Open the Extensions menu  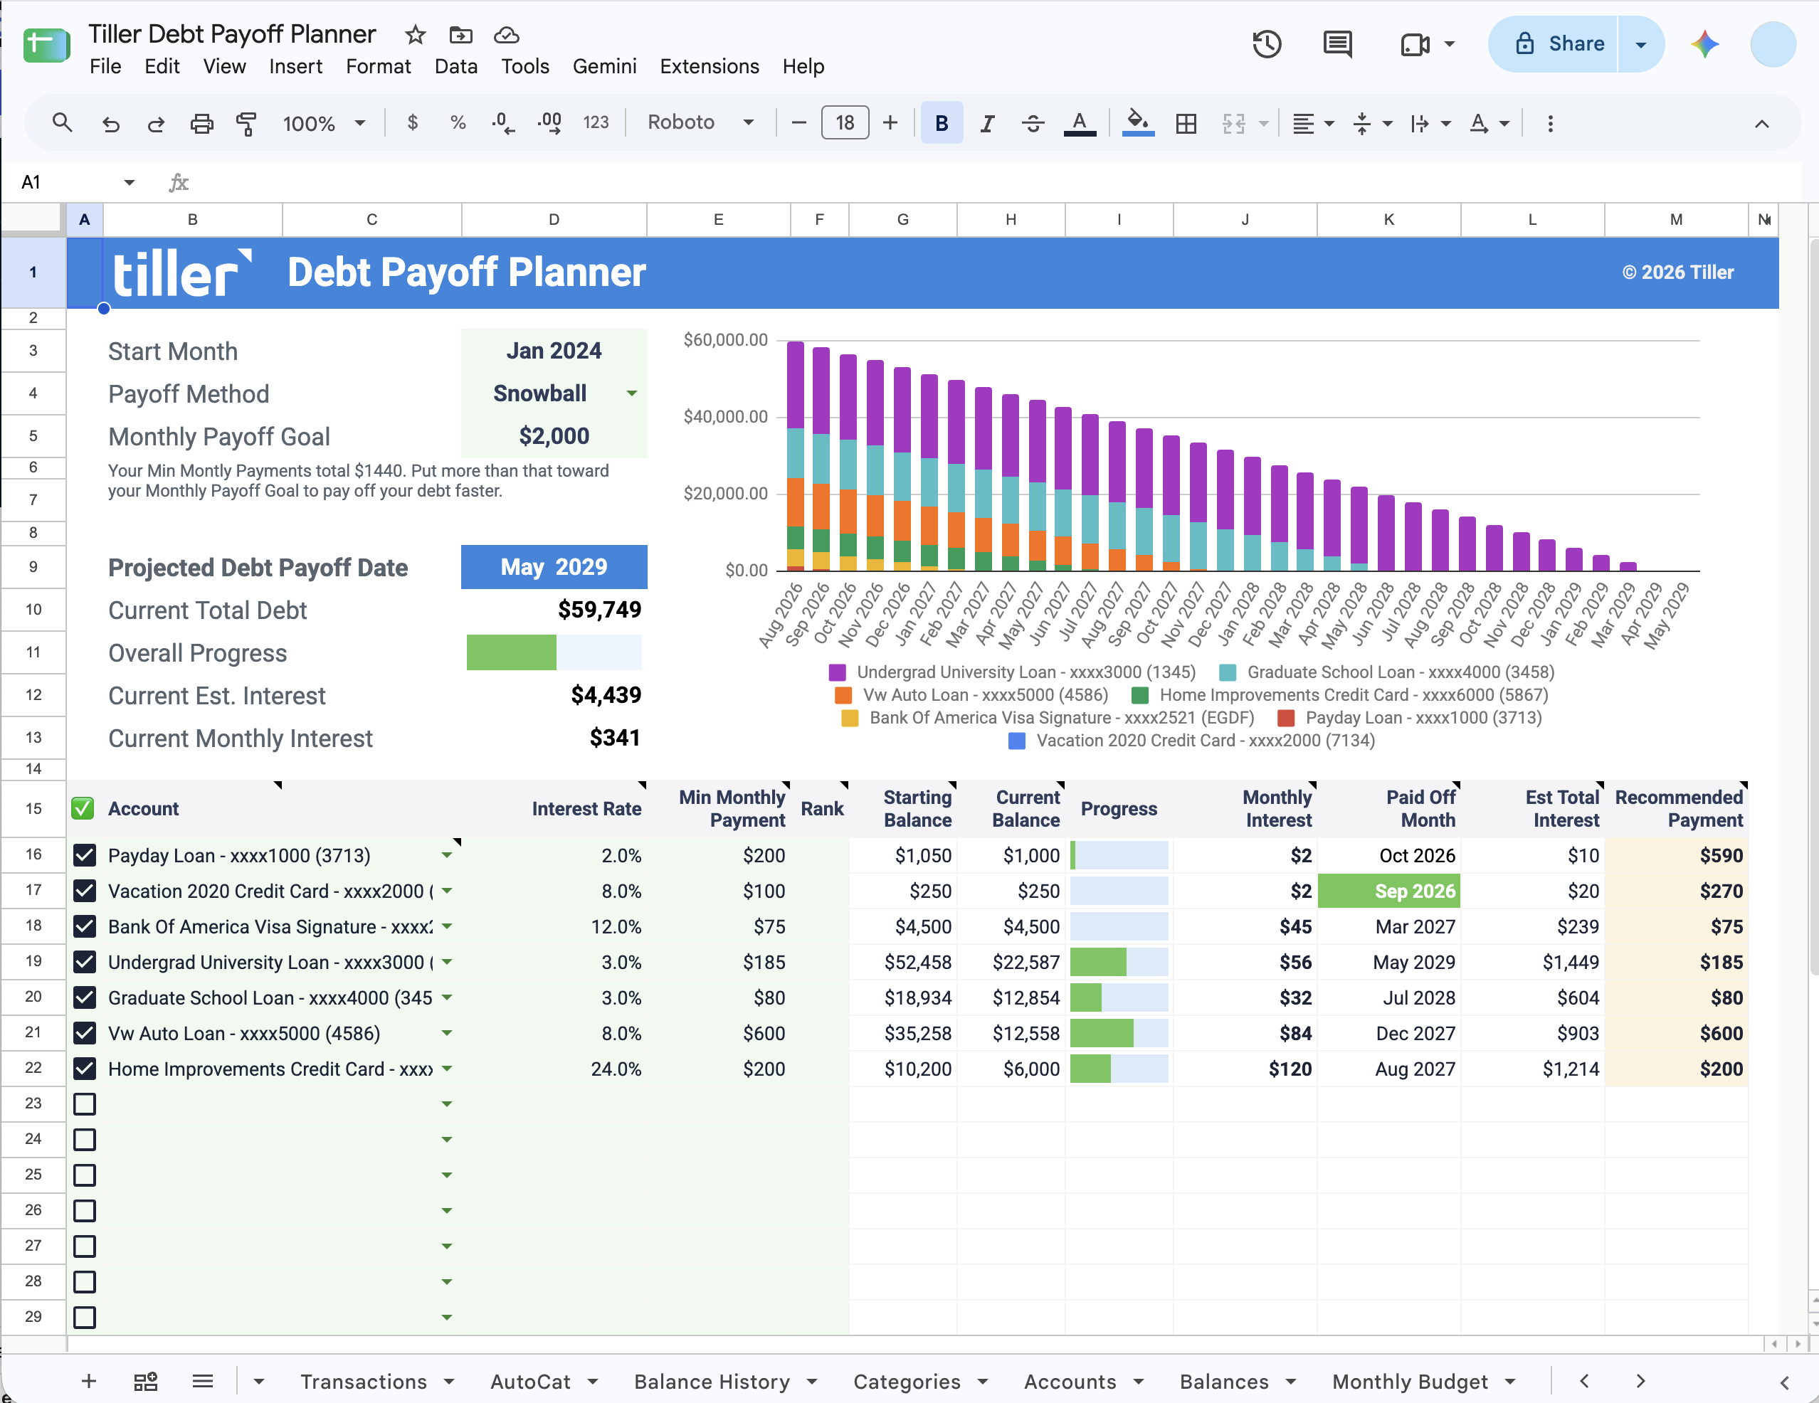709,65
